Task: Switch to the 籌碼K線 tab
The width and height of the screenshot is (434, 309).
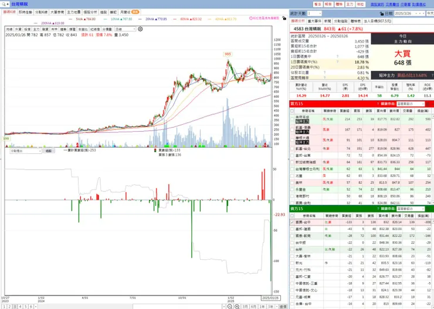Action: (9, 12)
